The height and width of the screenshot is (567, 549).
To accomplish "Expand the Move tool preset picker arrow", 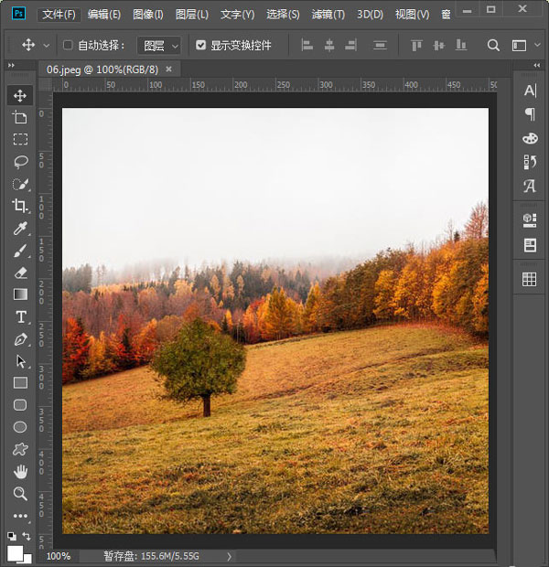I will 47,46.
